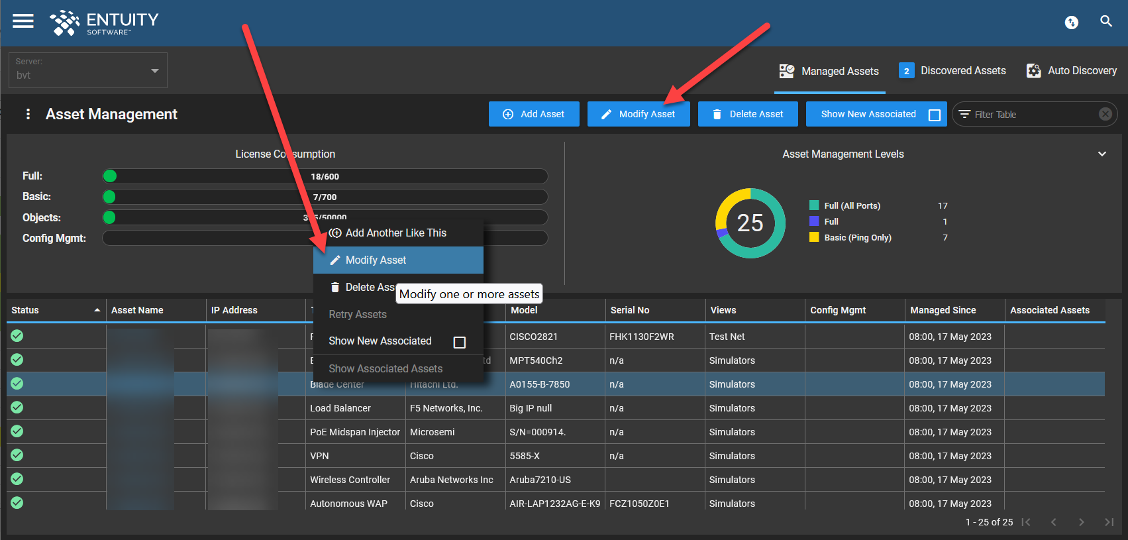Screen dimensions: 1128x540
Task: Clear the Filter Table field
Action: 1105,114
